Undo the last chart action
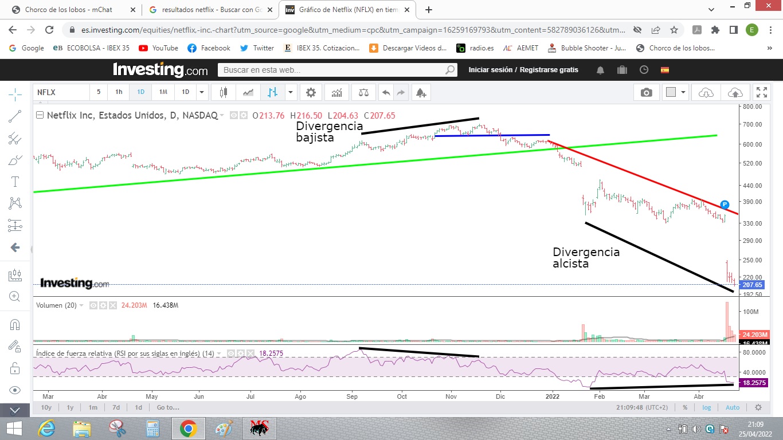Viewport: 783px width, 440px height. (386, 92)
